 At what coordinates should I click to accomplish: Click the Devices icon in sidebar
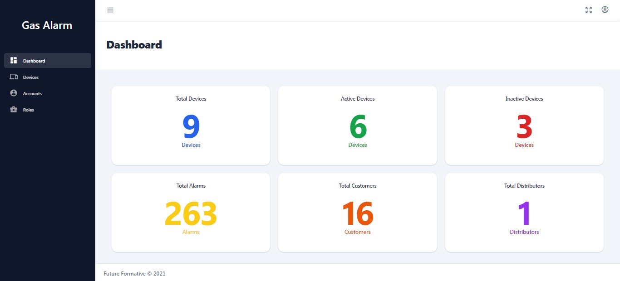(x=14, y=77)
